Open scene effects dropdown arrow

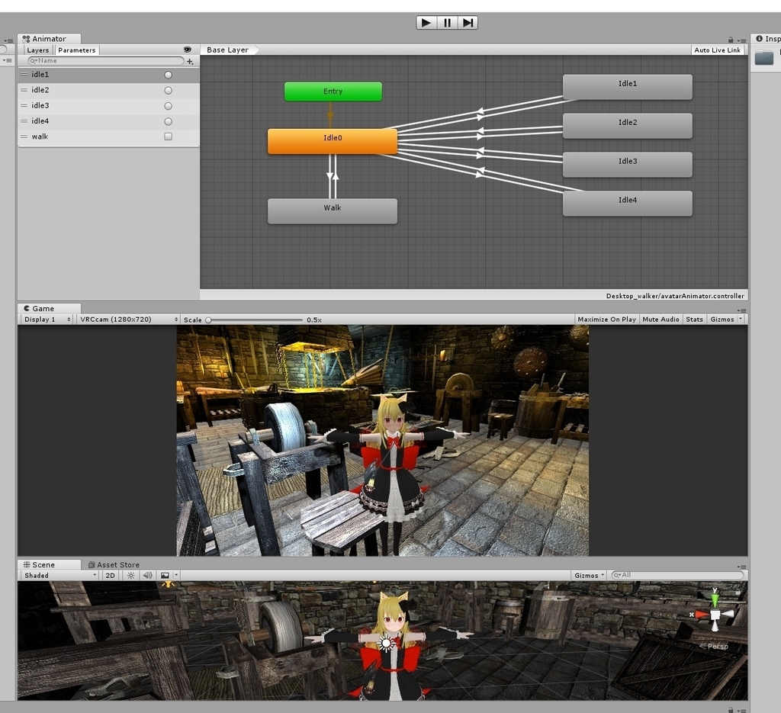(176, 575)
